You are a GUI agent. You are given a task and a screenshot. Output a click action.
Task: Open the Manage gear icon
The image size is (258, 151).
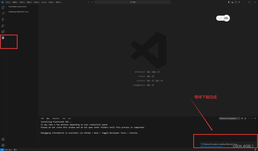3,145
